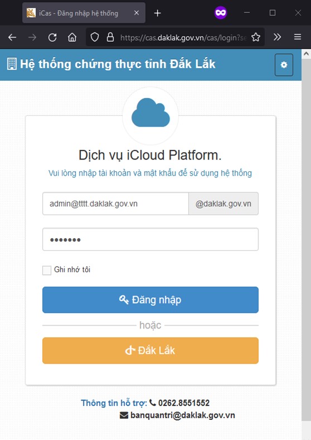Open a new tab with plus button
This screenshot has width=311, height=440.
point(158,13)
